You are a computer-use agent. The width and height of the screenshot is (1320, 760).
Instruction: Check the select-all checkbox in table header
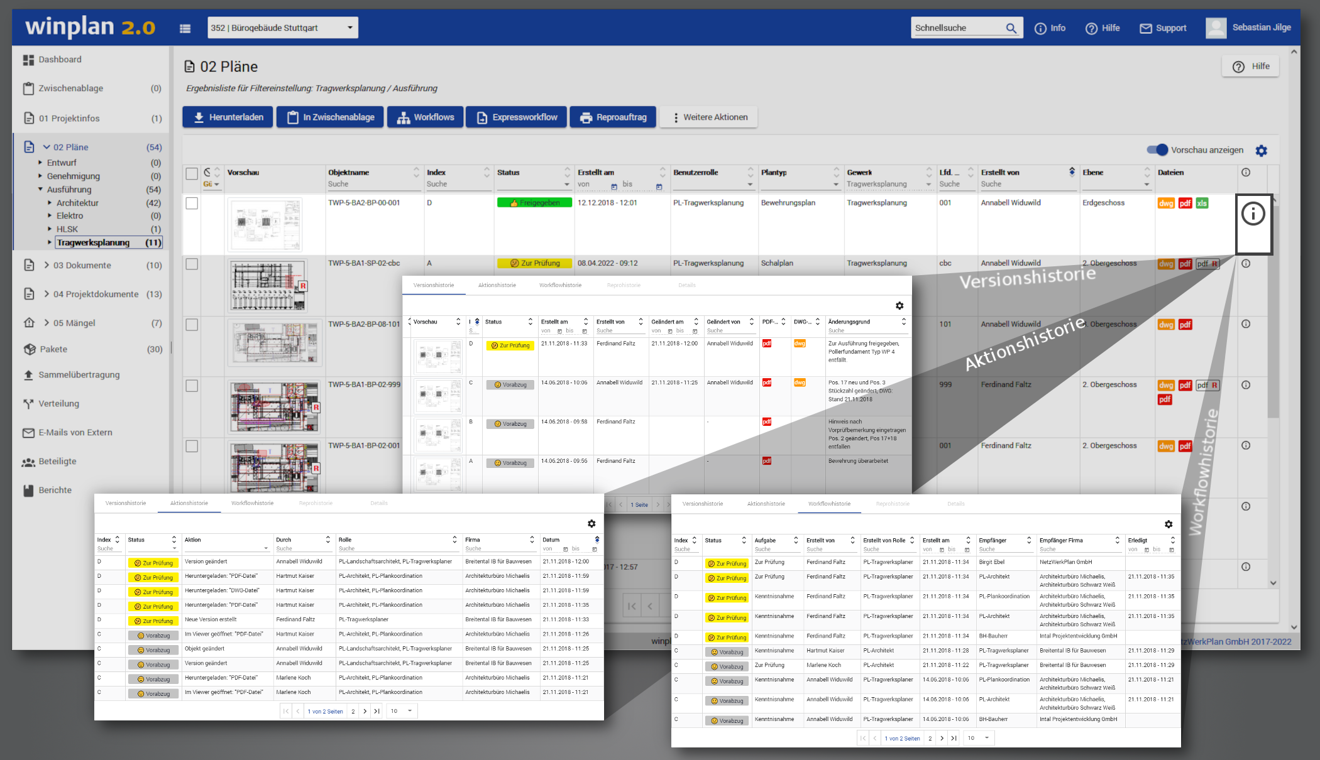(192, 174)
